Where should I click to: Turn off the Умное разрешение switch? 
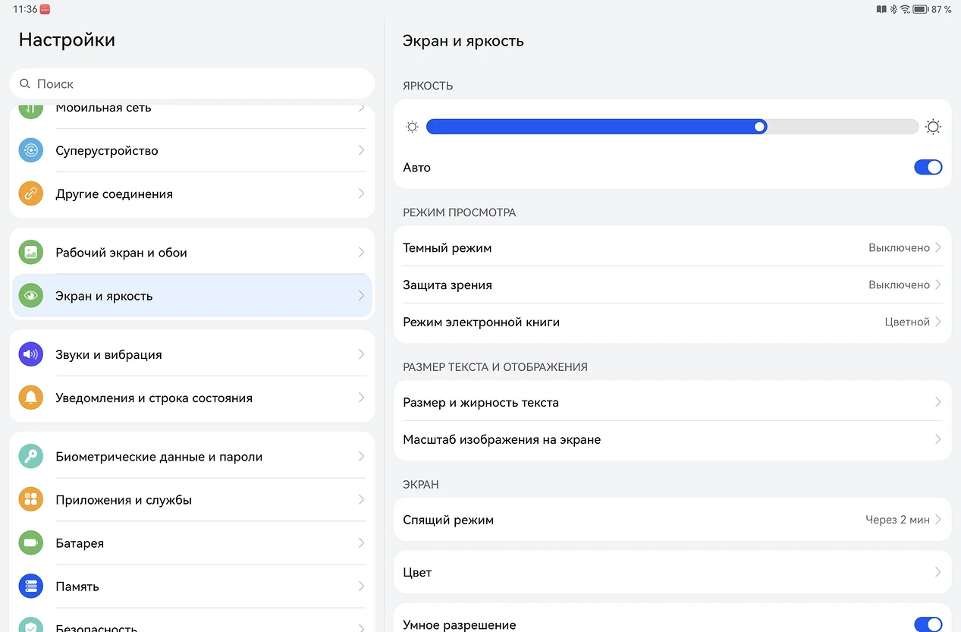click(x=928, y=624)
